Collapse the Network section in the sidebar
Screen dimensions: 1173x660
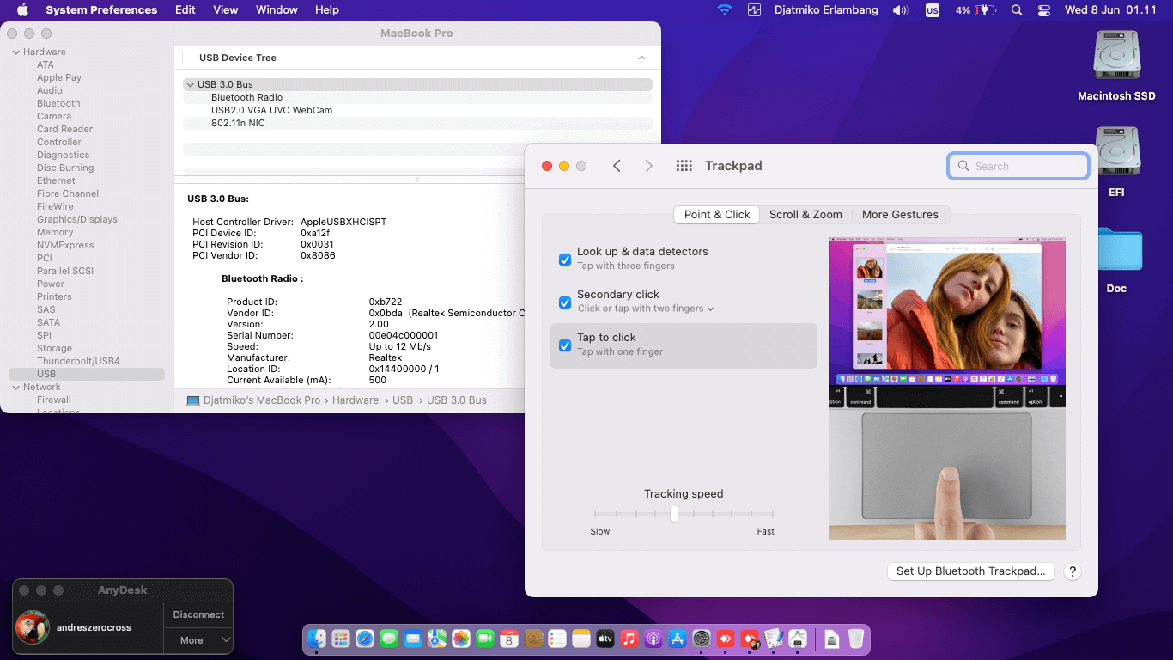(15, 387)
